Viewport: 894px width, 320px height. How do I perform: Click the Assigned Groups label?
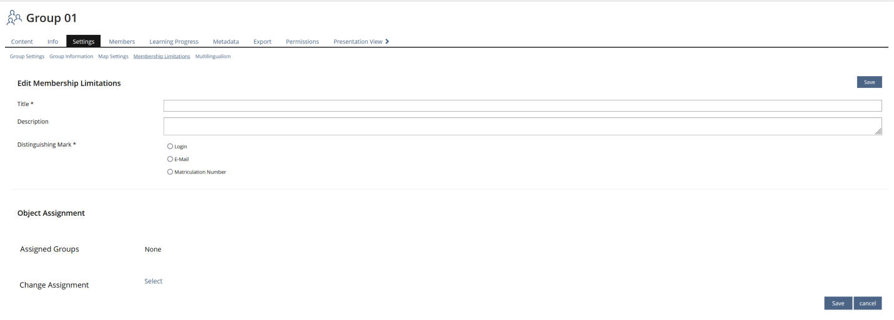coord(49,249)
